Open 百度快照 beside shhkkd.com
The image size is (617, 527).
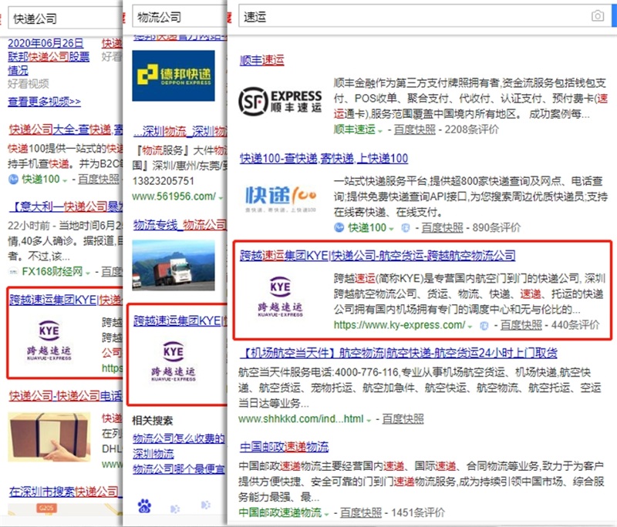point(403,419)
